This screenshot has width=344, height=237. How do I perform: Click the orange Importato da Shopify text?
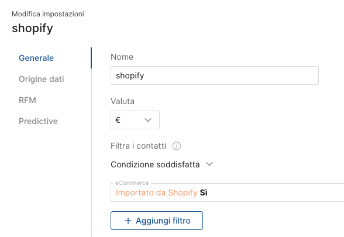tap(157, 193)
